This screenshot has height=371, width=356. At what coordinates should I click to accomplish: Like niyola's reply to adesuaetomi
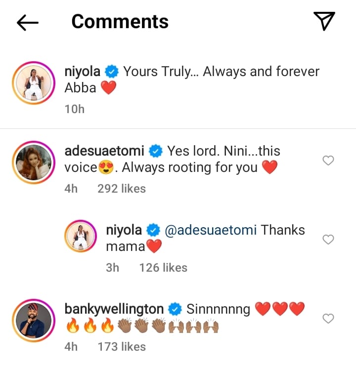click(x=328, y=240)
